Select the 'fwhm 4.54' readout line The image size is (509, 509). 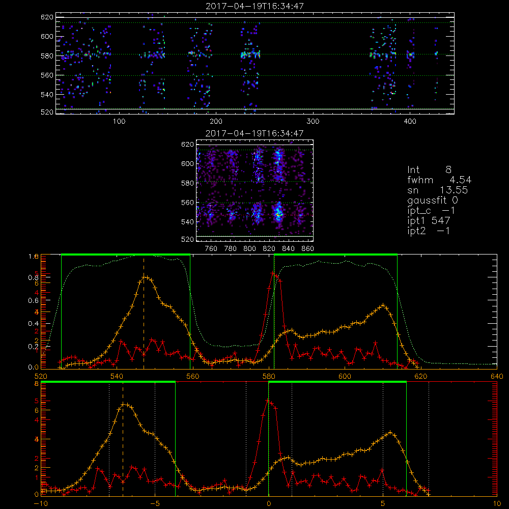(439, 180)
